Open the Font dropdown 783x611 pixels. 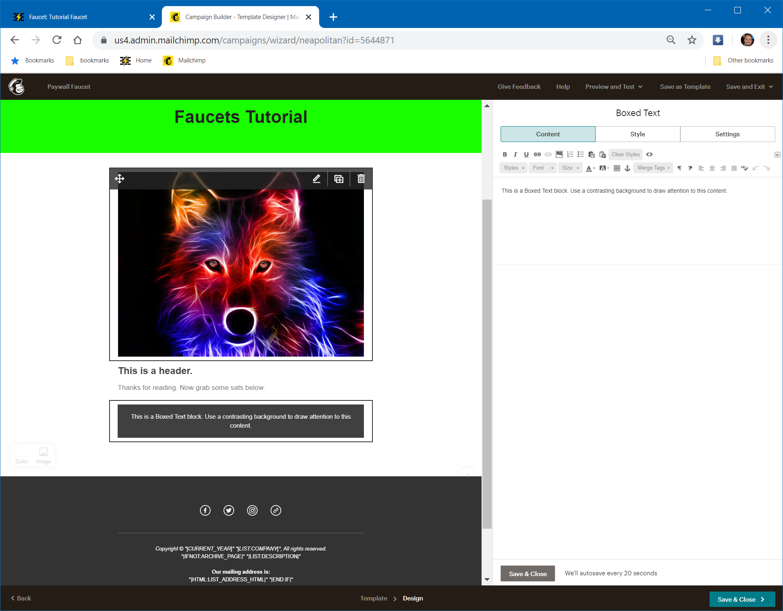coord(543,168)
